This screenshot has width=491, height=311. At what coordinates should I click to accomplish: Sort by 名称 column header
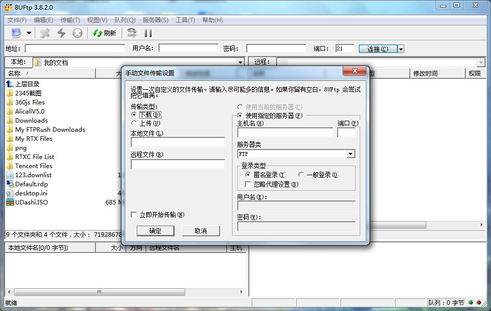point(50,73)
